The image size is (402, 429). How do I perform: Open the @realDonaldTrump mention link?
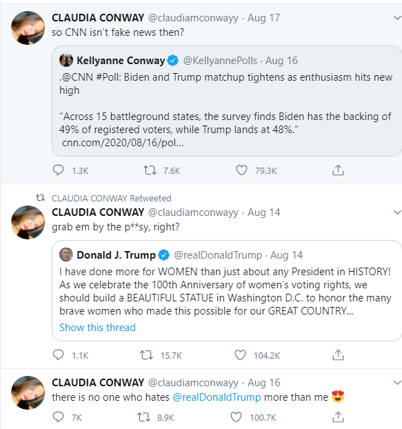tap(217, 397)
